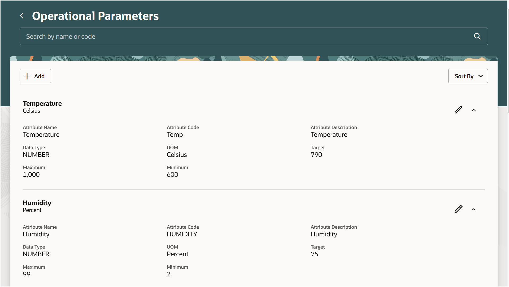
Task: Click the Attribute Code value Temp
Action: click(x=175, y=135)
